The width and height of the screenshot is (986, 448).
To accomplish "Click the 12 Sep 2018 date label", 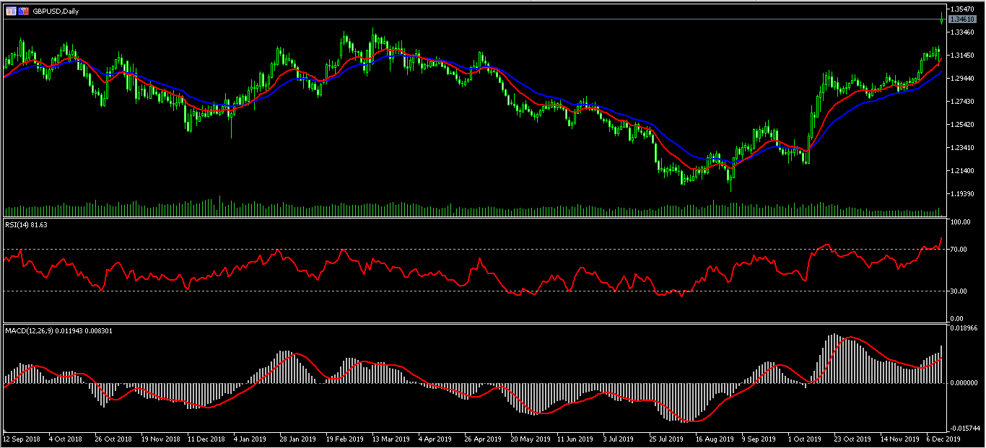I will tap(20, 439).
